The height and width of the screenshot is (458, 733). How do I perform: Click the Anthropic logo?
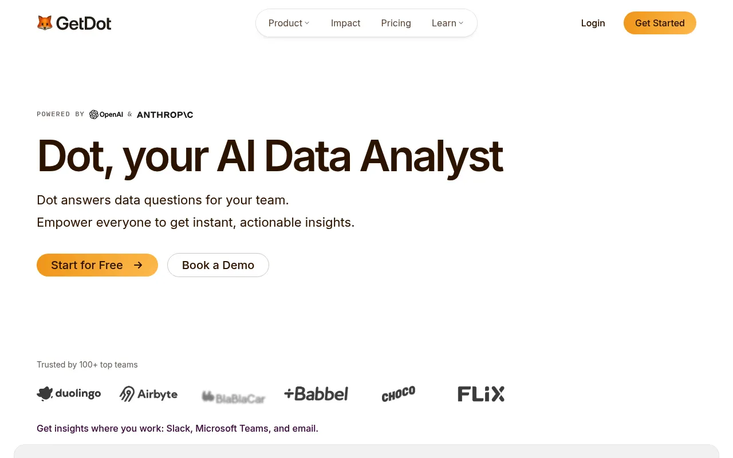[165, 114]
